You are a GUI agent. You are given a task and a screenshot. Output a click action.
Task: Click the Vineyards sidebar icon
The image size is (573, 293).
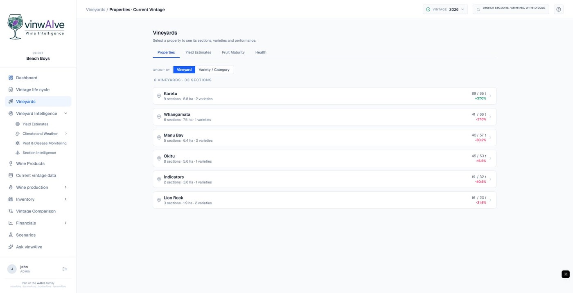point(11,101)
